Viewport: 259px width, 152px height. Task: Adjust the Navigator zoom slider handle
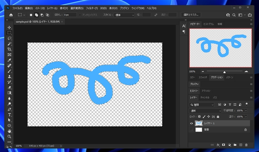pyautogui.click(x=224, y=72)
